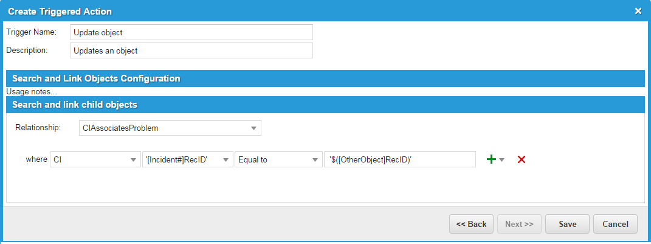Click the green plus add-condition icon
Screen dimensions: 651x244
point(491,159)
